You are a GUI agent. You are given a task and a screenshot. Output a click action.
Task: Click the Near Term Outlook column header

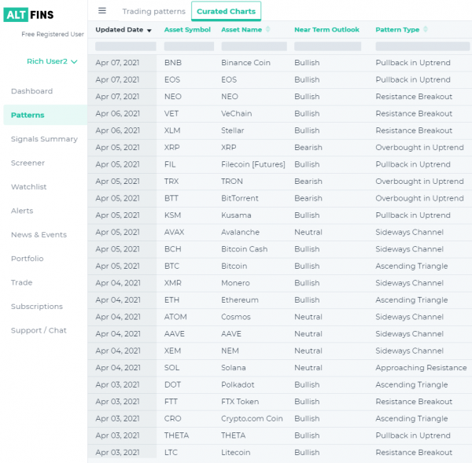pyautogui.click(x=326, y=30)
